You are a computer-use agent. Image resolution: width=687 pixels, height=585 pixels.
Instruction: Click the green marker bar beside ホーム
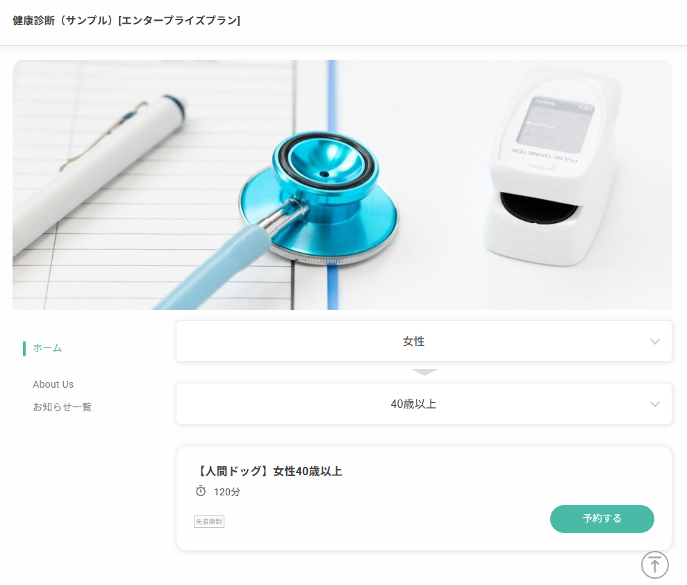[x=24, y=348]
